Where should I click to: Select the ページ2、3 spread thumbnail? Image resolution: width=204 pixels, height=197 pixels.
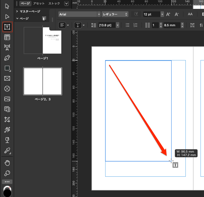[x=43, y=81]
